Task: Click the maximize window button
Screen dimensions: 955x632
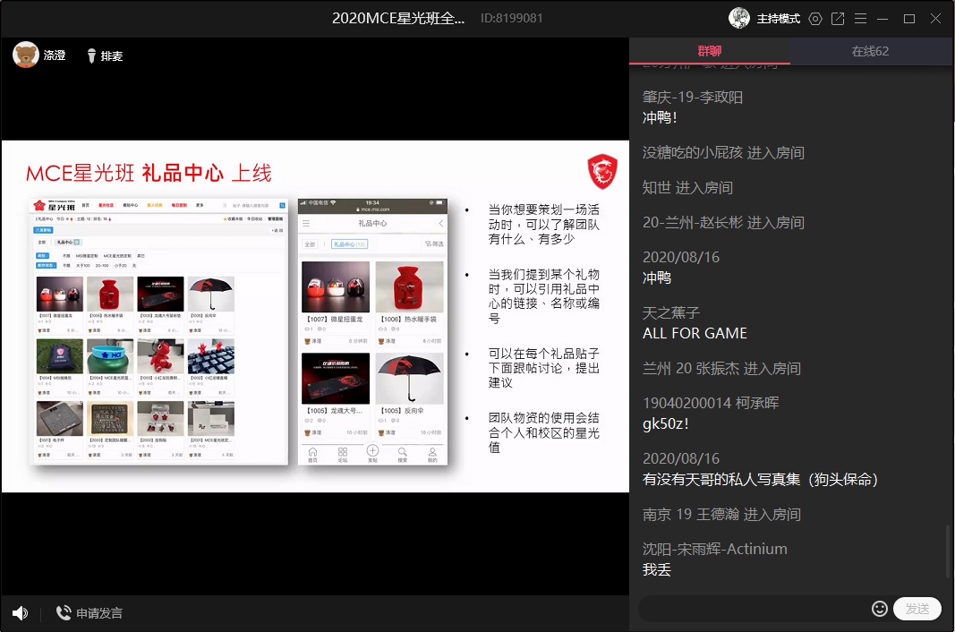Action: [909, 19]
